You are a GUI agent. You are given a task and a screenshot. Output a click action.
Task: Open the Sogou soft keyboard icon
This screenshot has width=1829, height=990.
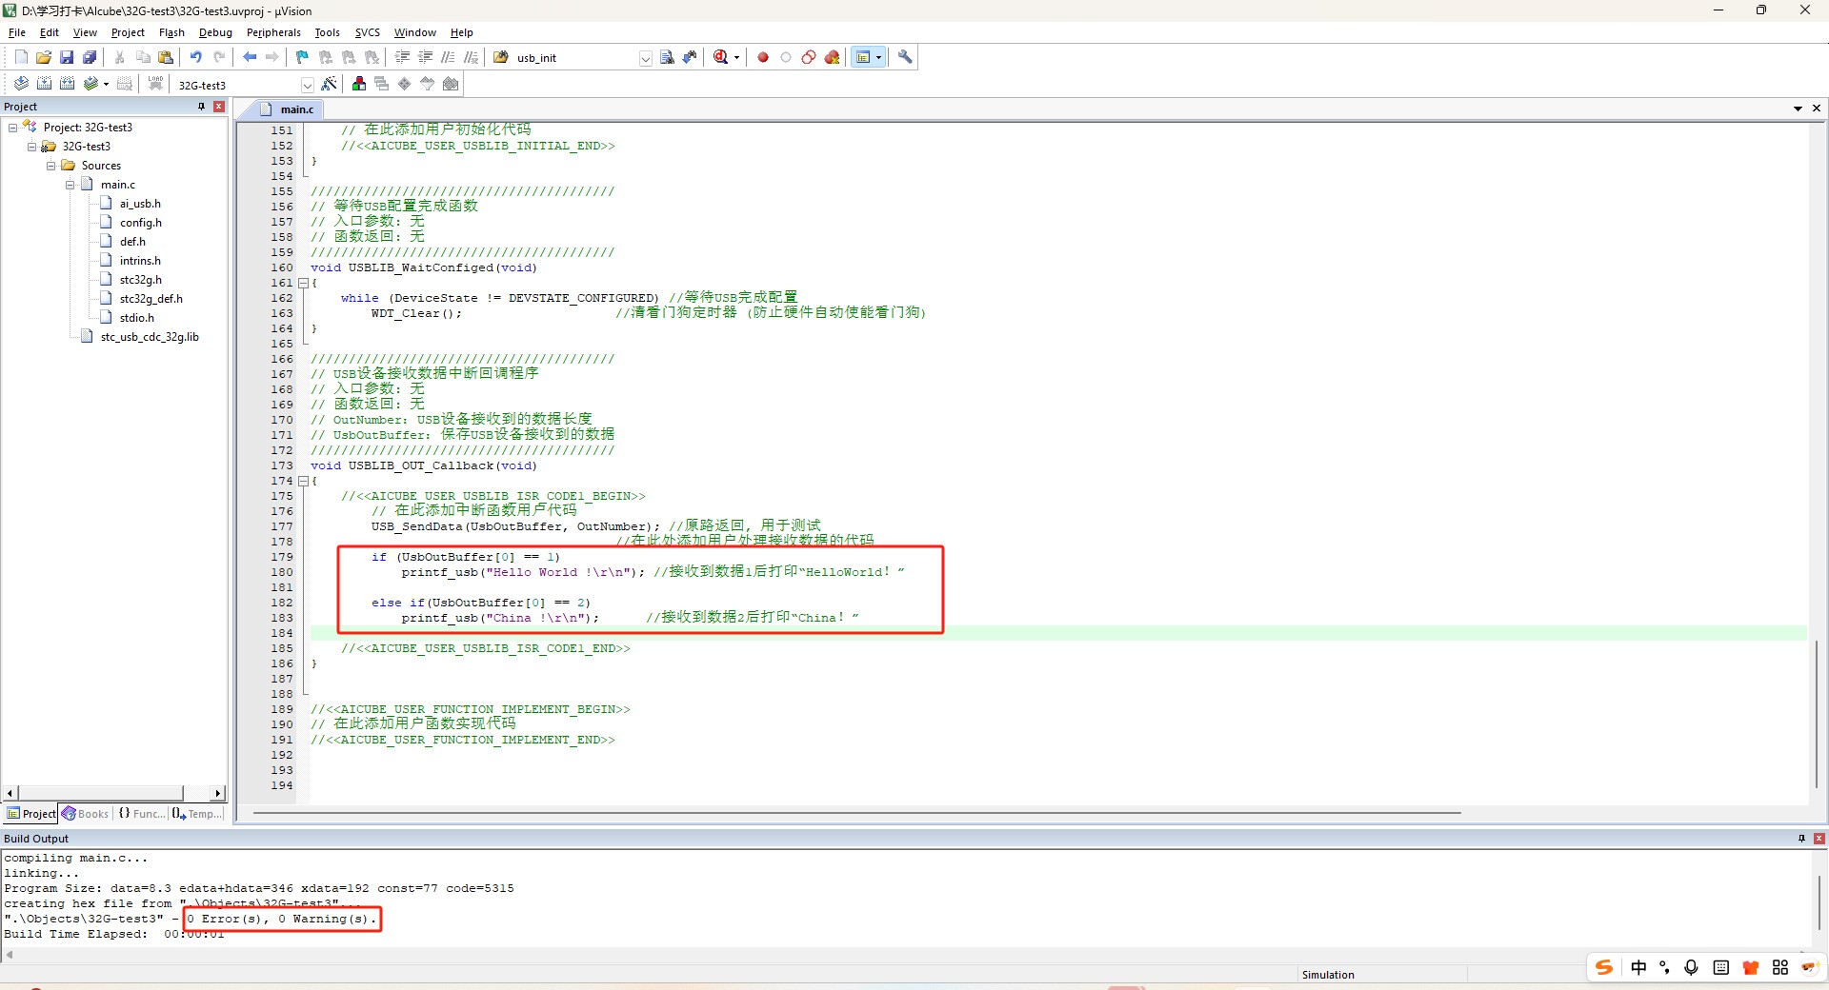[1720, 967]
